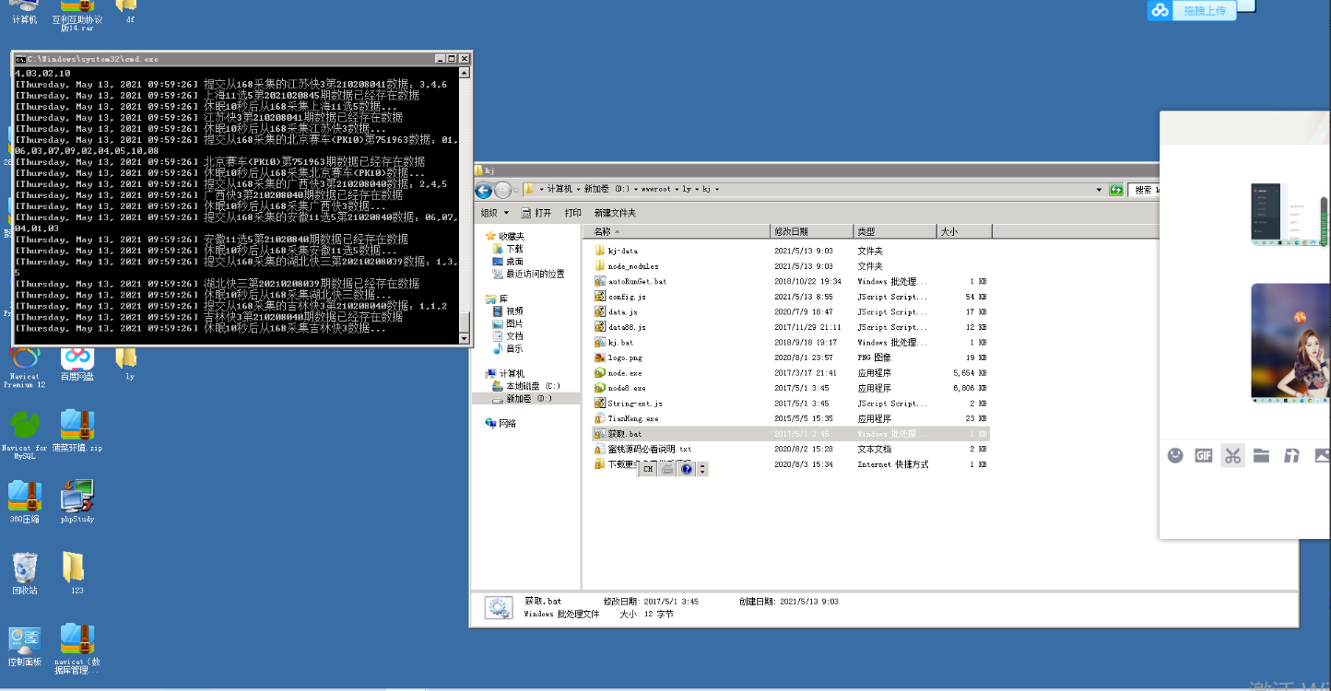Viewport: 1331px width, 691px height.
Task: Expand the 计算机 breadcrumb dropdown arrow
Action: (x=578, y=189)
